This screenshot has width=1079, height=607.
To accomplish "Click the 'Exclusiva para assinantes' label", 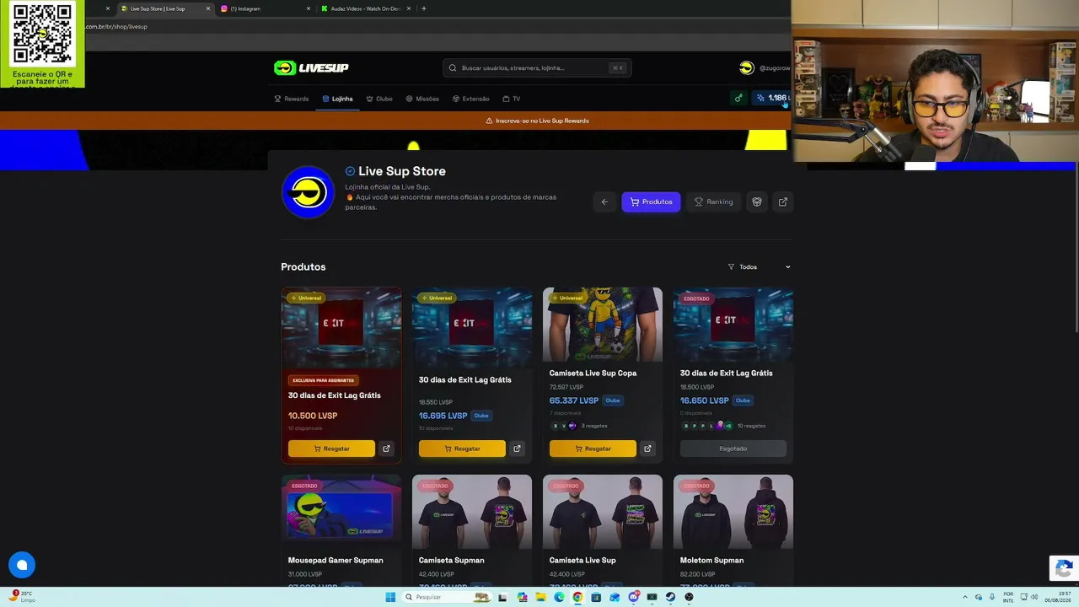I will pyautogui.click(x=324, y=380).
